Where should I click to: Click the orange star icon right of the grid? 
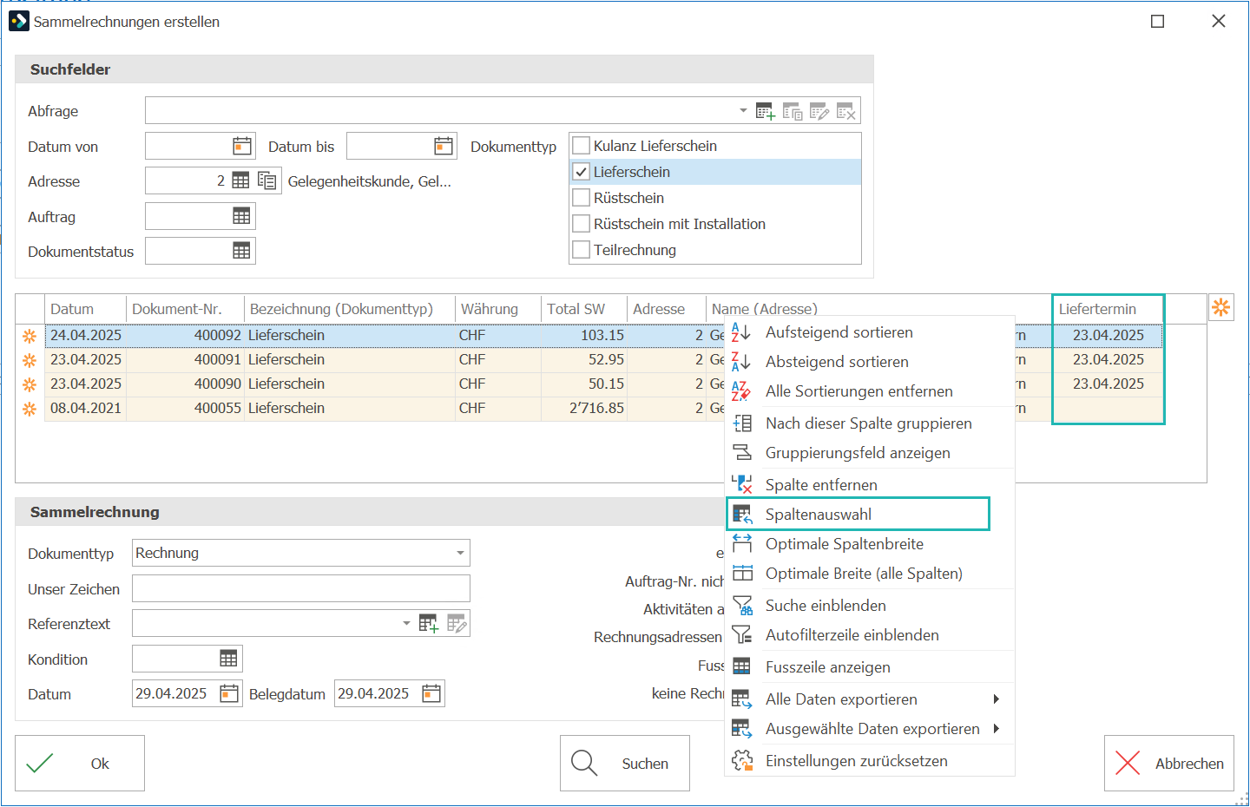[1221, 307]
